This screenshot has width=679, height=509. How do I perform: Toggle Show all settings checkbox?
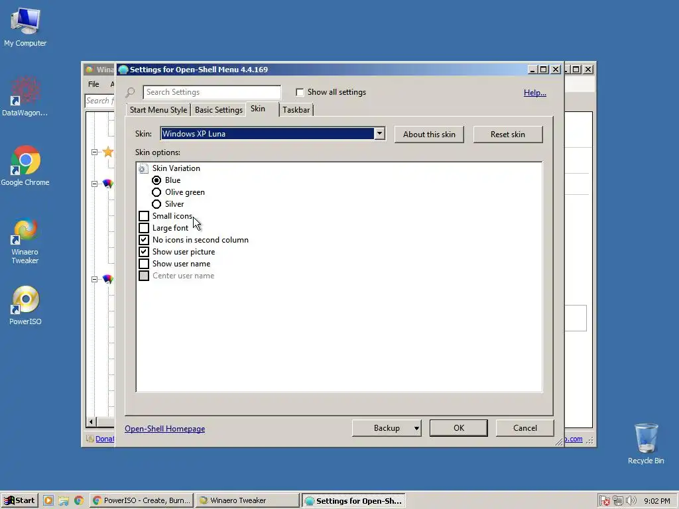click(x=300, y=92)
